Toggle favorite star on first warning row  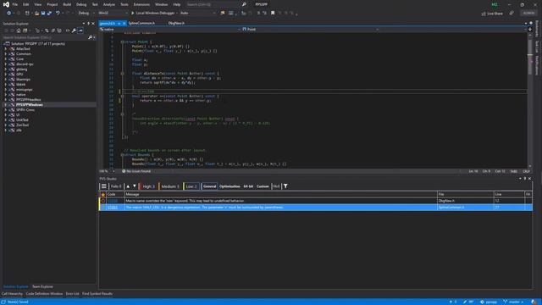pyautogui.click(x=103, y=201)
